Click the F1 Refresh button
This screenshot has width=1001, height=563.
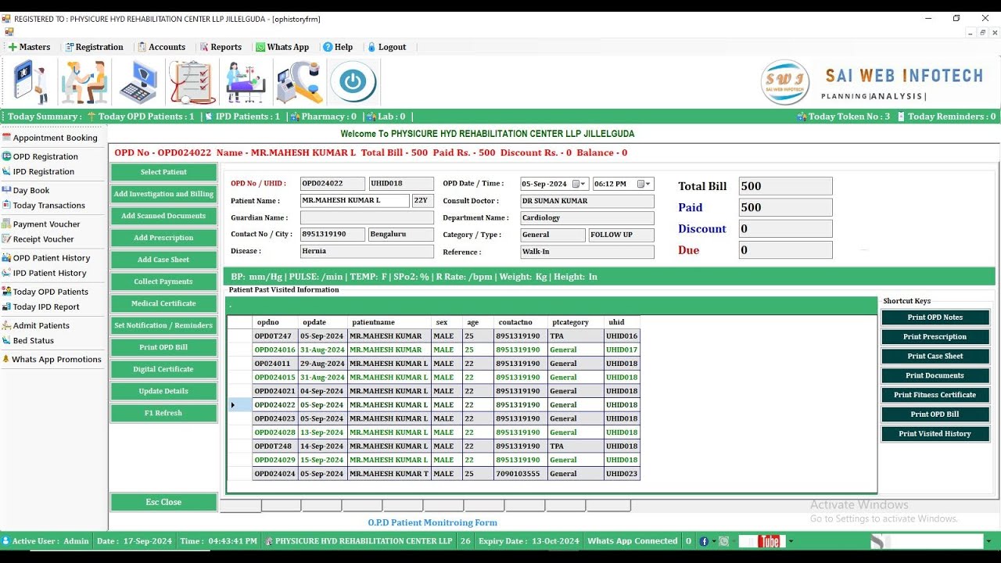pyautogui.click(x=163, y=413)
